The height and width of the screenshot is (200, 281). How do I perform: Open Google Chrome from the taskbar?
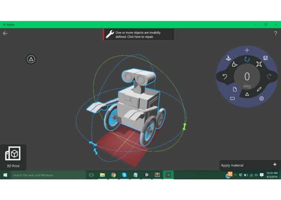click(113, 175)
